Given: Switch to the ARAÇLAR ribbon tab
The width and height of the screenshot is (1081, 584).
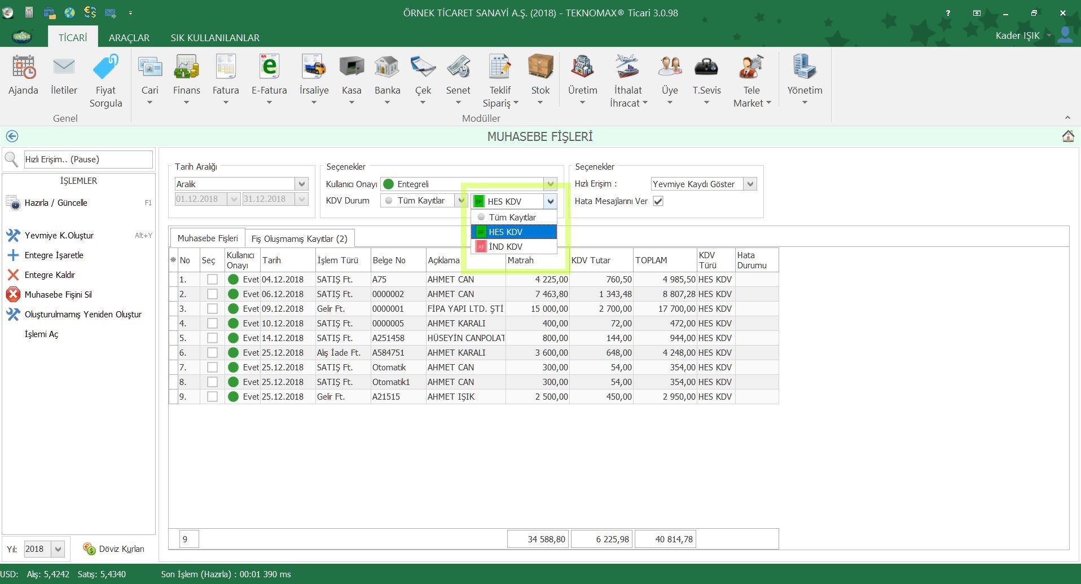Looking at the screenshot, I should pyautogui.click(x=129, y=38).
